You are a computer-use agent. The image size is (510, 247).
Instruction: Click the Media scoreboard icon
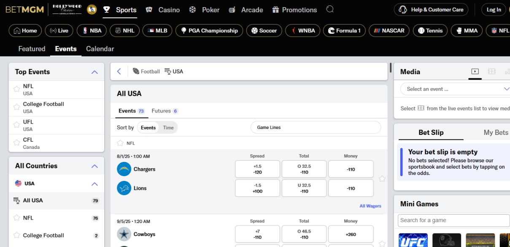coord(491,72)
